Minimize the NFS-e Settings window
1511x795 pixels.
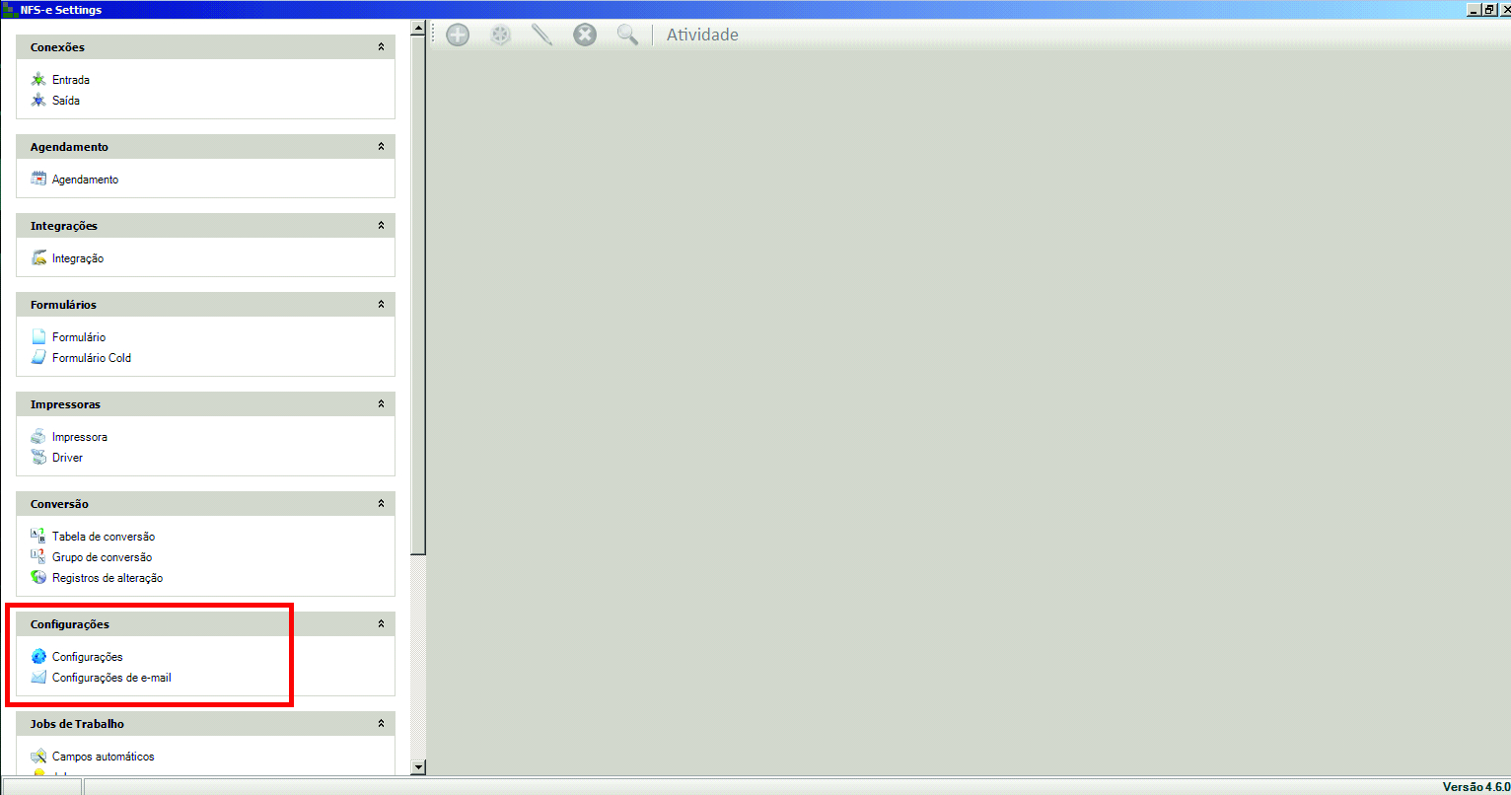(1474, 9)
